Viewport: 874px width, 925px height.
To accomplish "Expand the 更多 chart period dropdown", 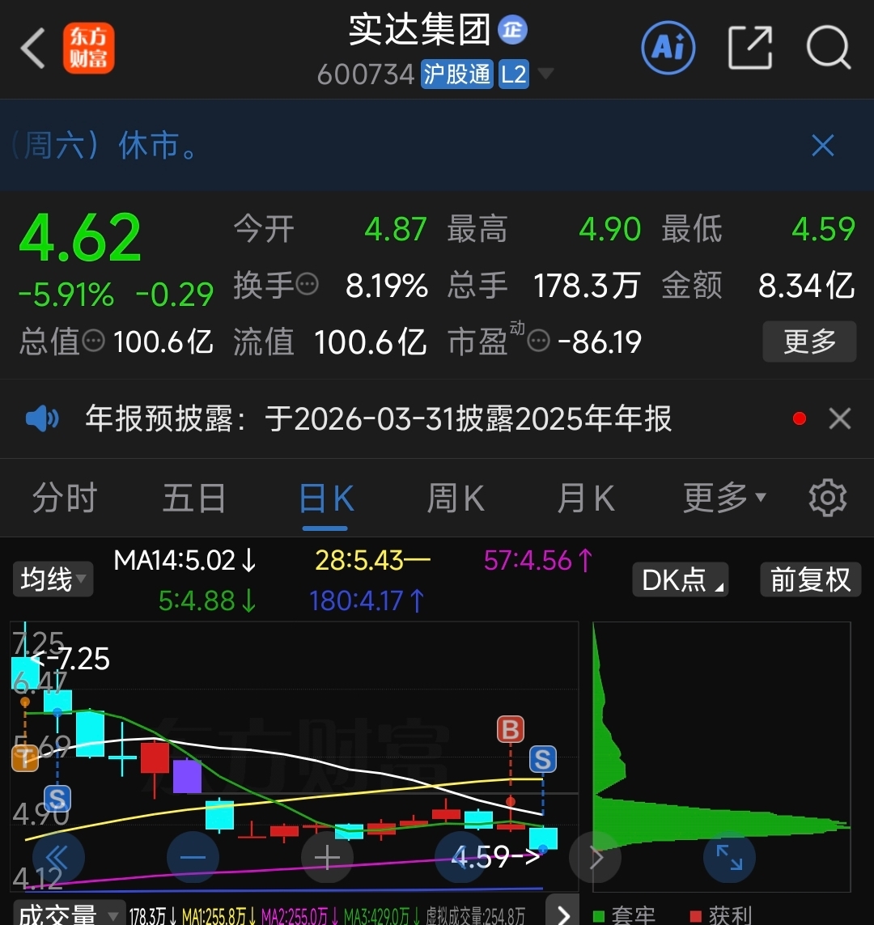I will click(x=724, y=498).
